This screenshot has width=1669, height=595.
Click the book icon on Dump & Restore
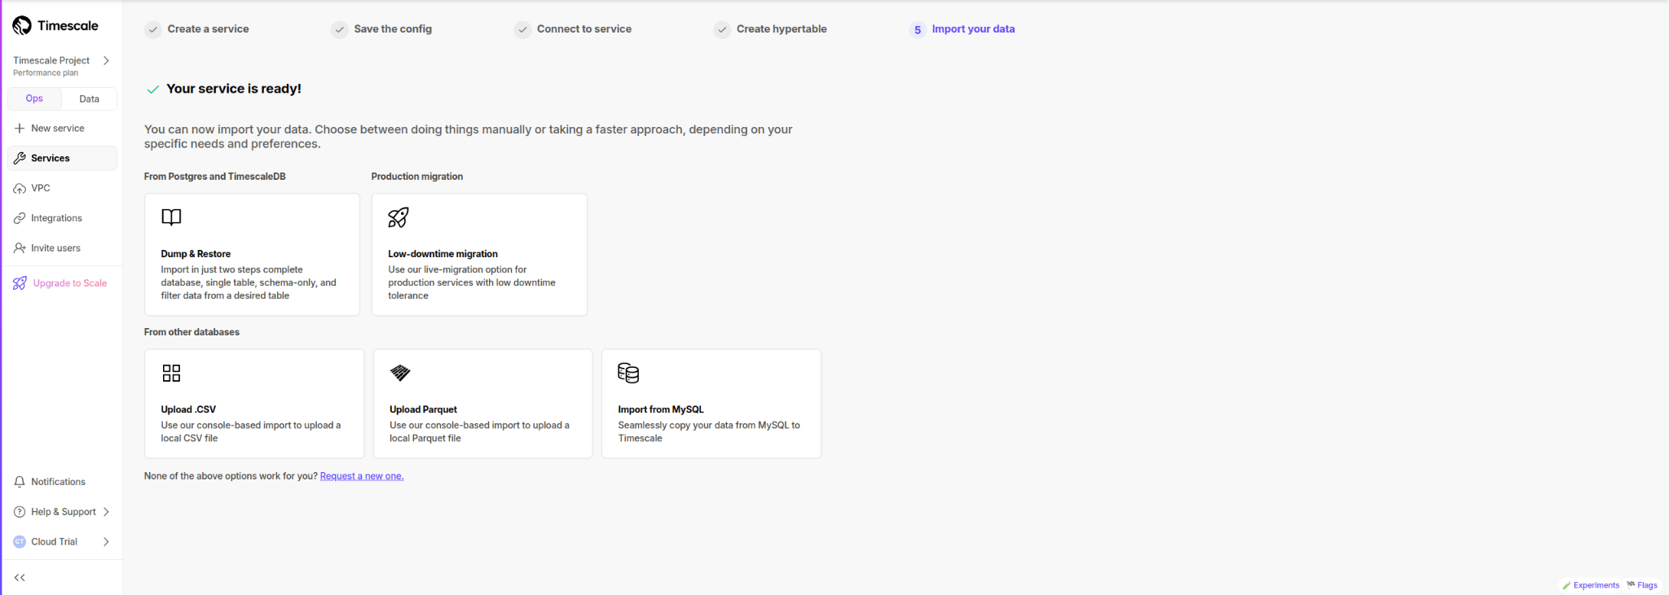(171, 217)
